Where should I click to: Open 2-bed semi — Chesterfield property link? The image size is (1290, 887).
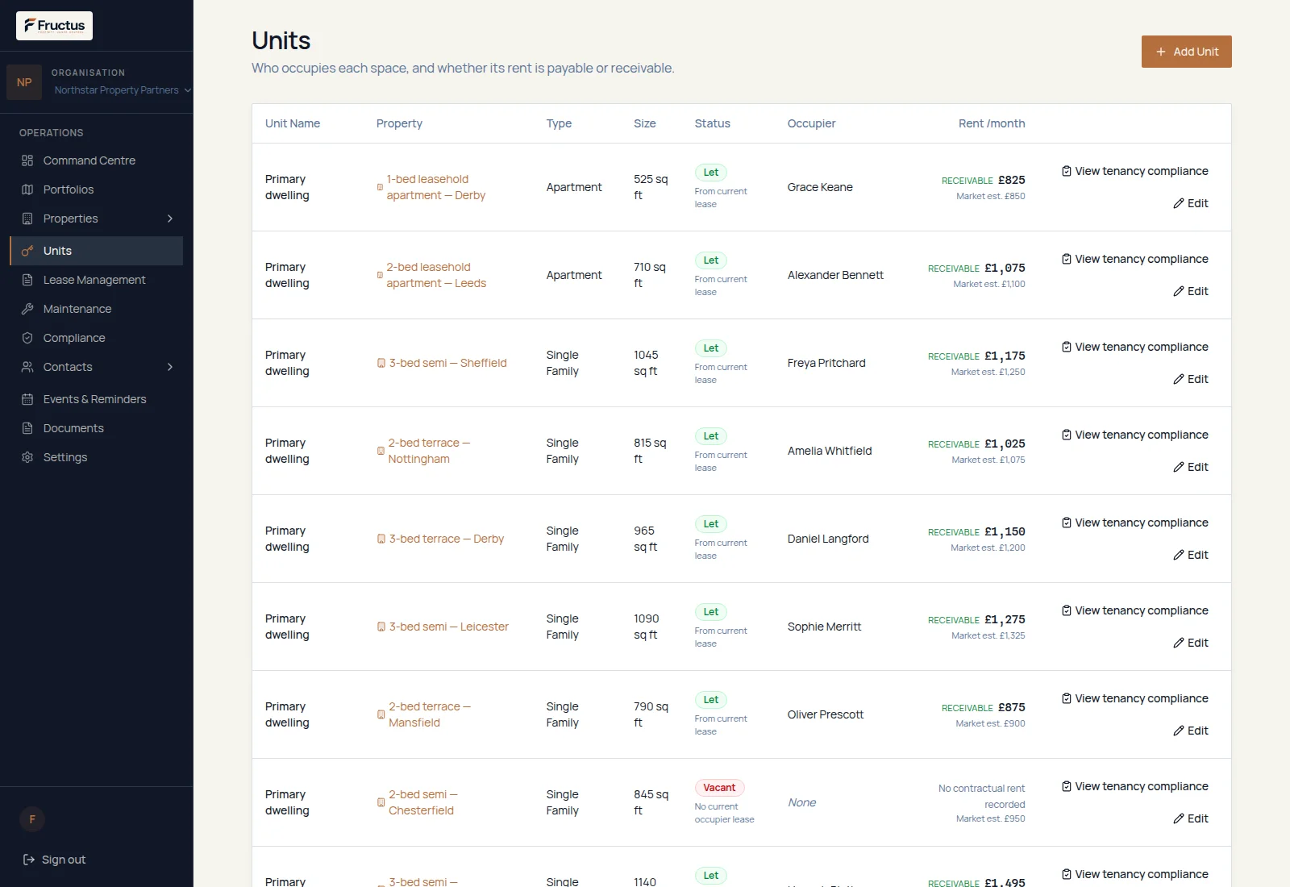[423, 802]
